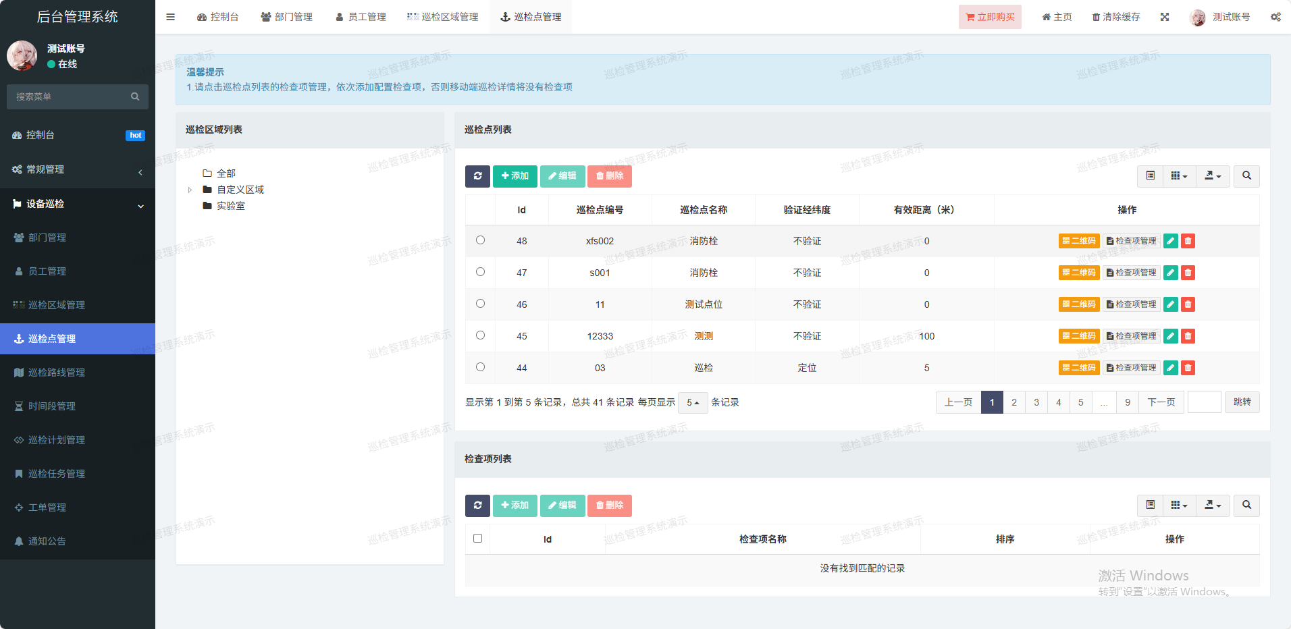Click the 立即购买 button
The image size is (1291, 629).
click(990, 17)
